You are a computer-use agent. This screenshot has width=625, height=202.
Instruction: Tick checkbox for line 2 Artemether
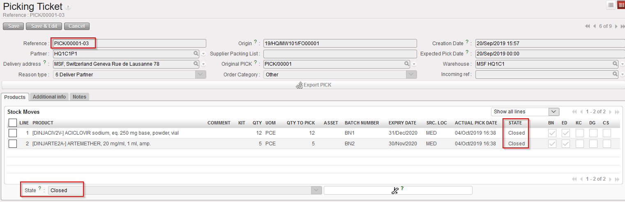tap(13, 143)
